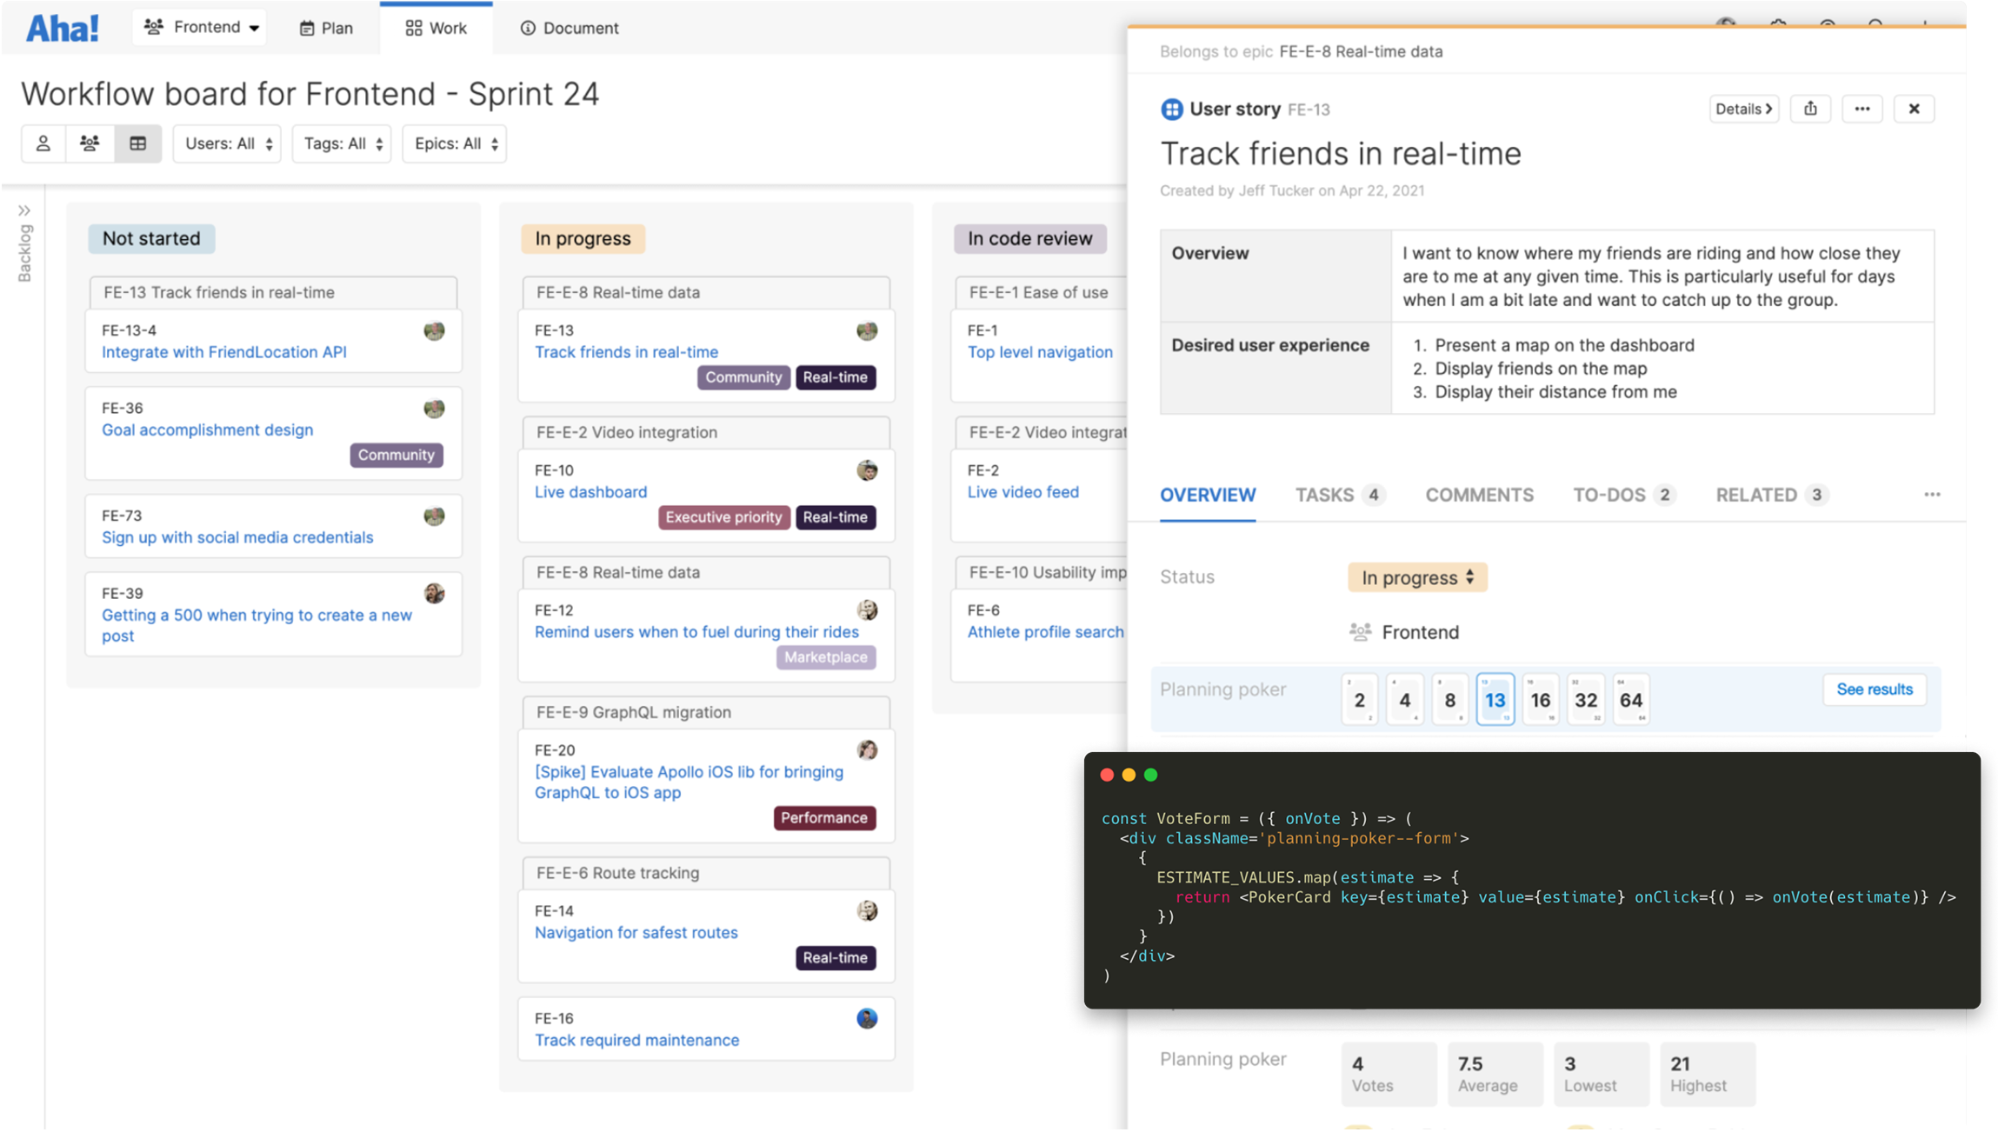The image size is (1998, 1132).
Task: Deselect the highlighted poker card 13
Action: [x=1495, y=699]
